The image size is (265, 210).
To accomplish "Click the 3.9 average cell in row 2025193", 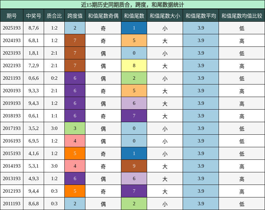I will pos(201,28).
